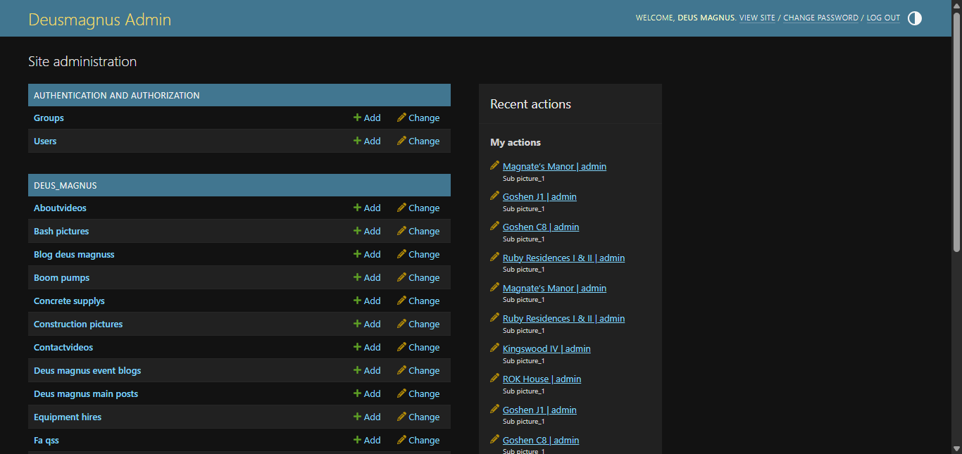Viewport: 962px width, 454px height.
Task: Click the View Site link
Action: point(757,18)
